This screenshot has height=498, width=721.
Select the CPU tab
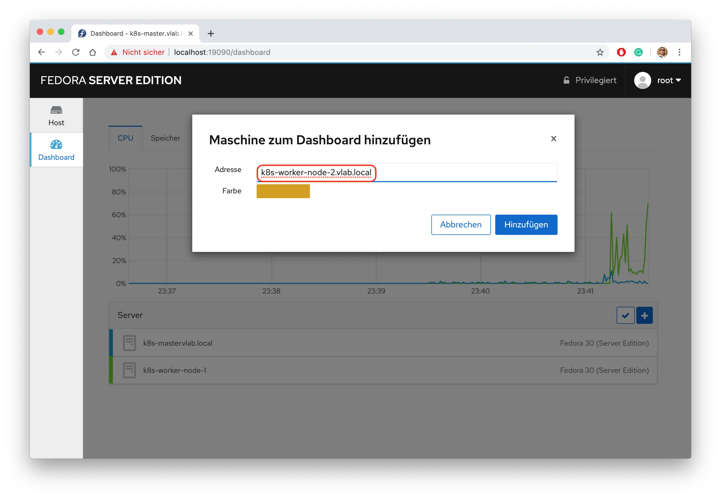point(125,138)
